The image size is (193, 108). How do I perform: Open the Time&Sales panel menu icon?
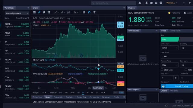[157, 31]
